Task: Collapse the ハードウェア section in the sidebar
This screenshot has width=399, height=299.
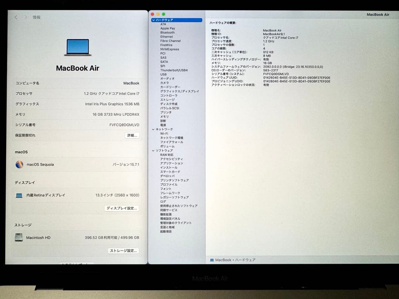Action: [x=154, y=20]
